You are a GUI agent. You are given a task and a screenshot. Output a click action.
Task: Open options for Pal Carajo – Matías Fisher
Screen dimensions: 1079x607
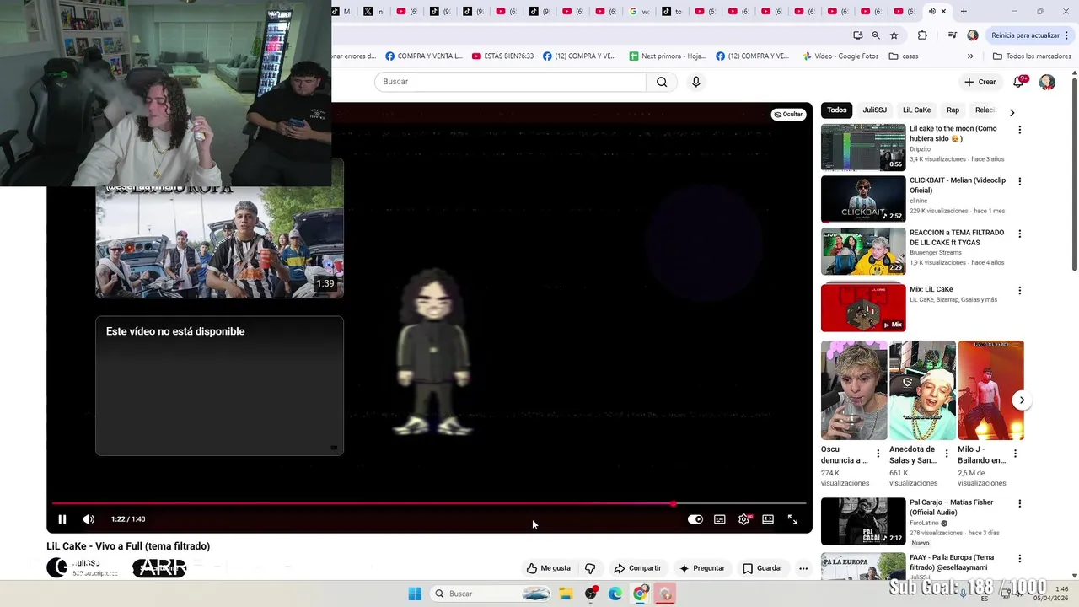point(1019,503)
